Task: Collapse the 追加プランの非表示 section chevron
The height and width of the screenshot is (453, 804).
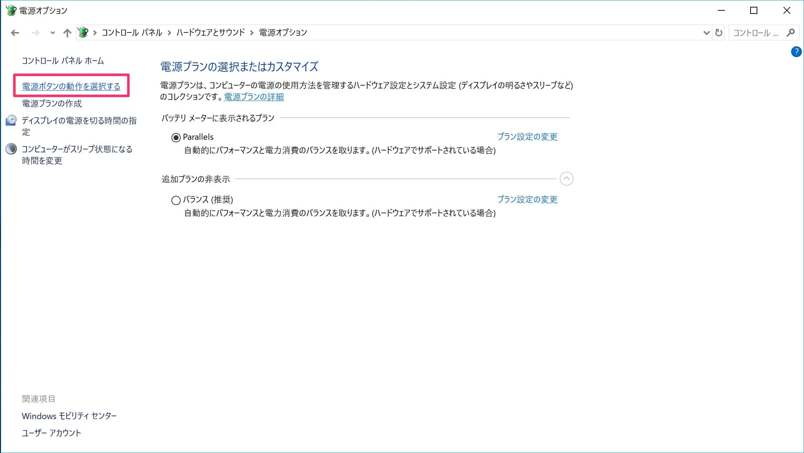Action: (x=567, y=179)
